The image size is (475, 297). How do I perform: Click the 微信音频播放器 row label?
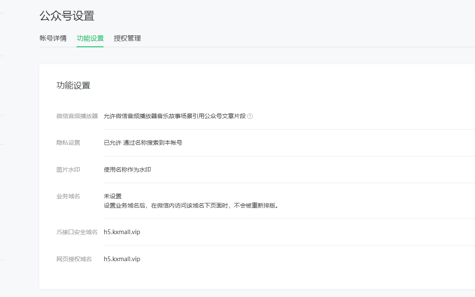click(x=77, y=116)
